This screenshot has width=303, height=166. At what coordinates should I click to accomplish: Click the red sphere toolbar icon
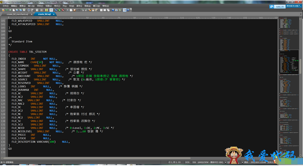point(63,10)
